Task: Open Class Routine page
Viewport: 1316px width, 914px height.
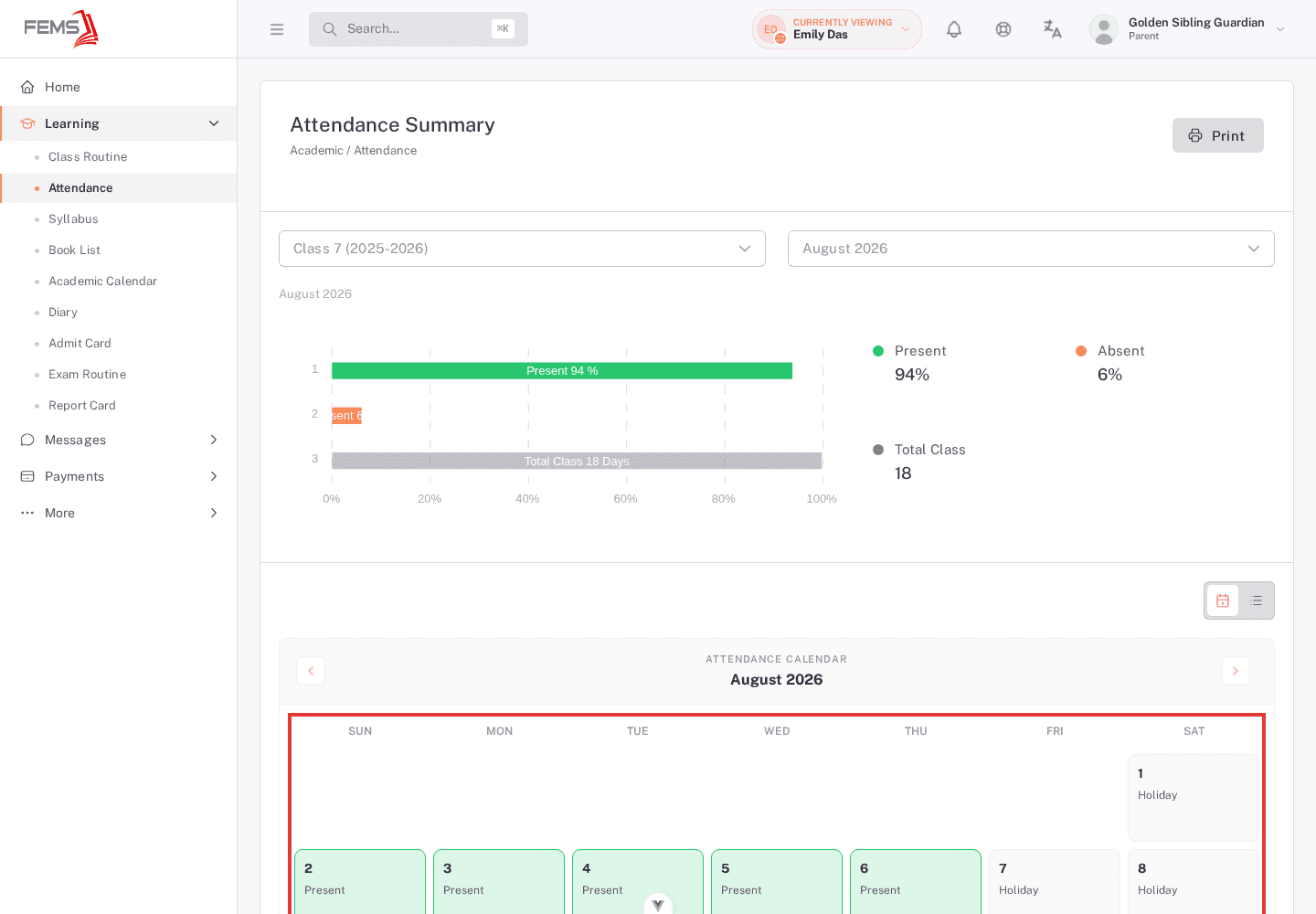Action: (x=88, y=157)
